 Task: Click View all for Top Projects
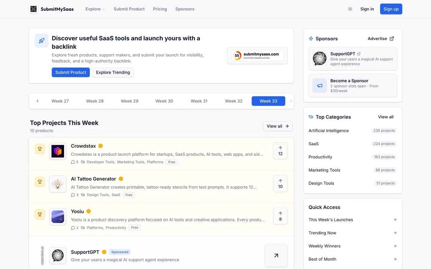point(278,126)
